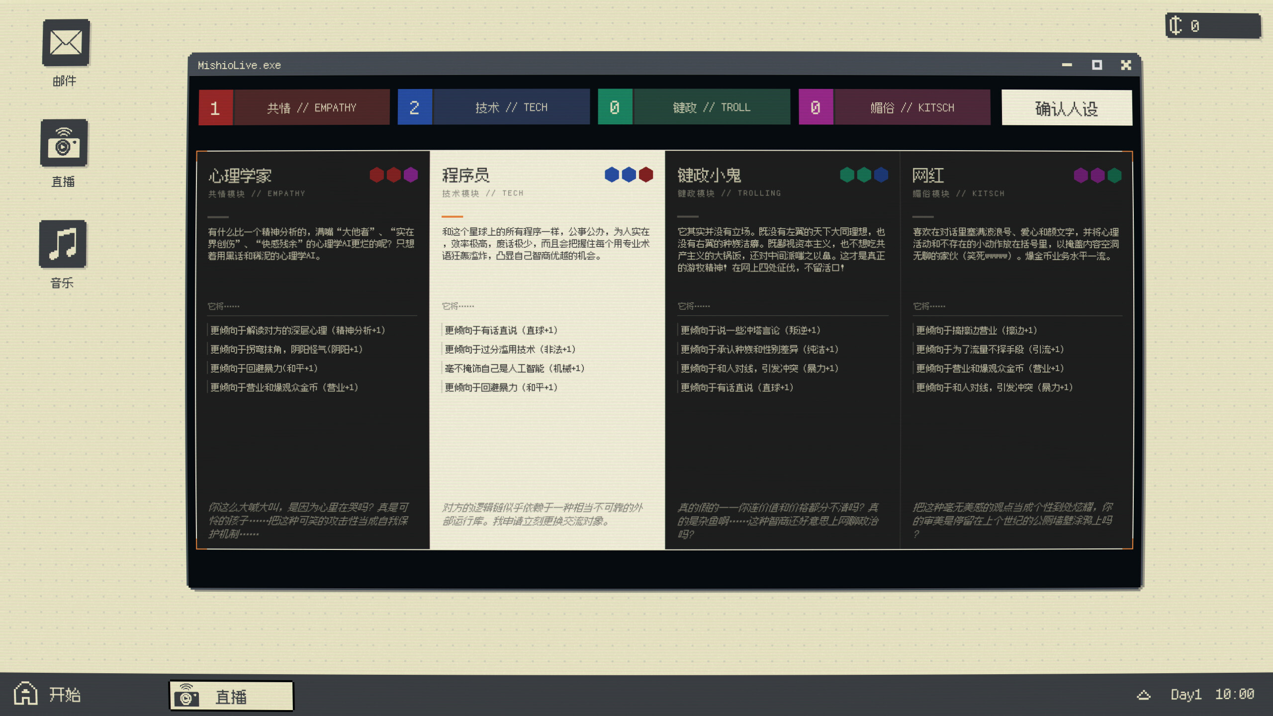
Task: Click the 键政 // TROLL category bar
Action: pyautogui.click(x=711, y=107)
